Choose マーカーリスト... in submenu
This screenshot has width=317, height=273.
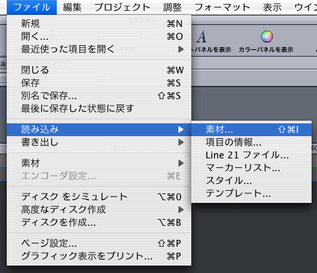(x=251, y=168)
